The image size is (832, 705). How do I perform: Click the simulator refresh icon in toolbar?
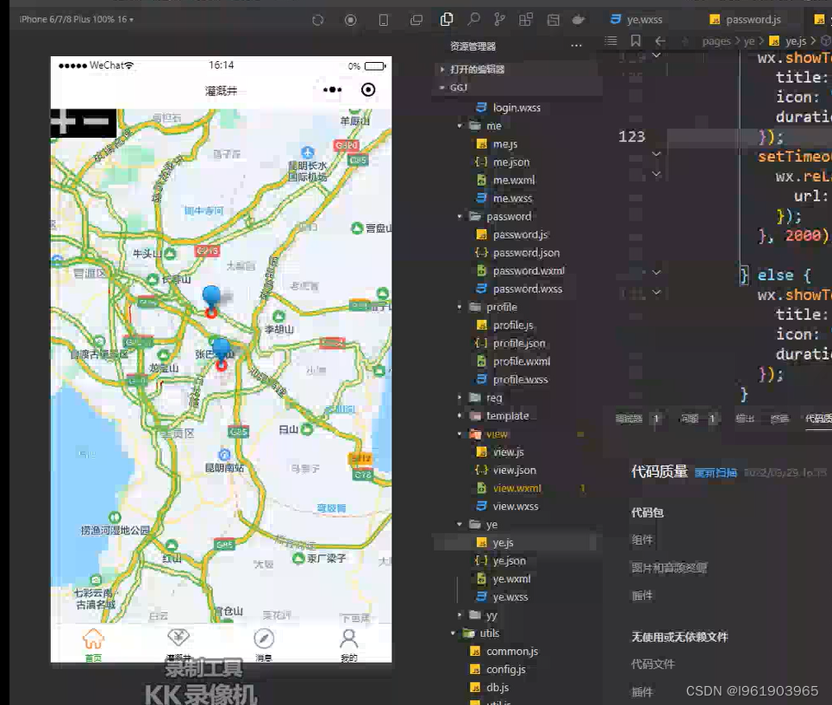(318, 20)
